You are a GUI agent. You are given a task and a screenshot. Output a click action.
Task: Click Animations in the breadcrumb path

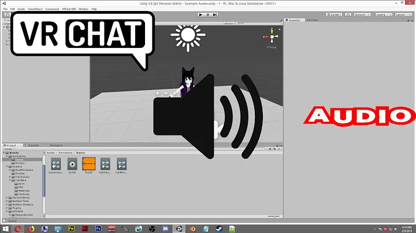click(x=65, y=153)
